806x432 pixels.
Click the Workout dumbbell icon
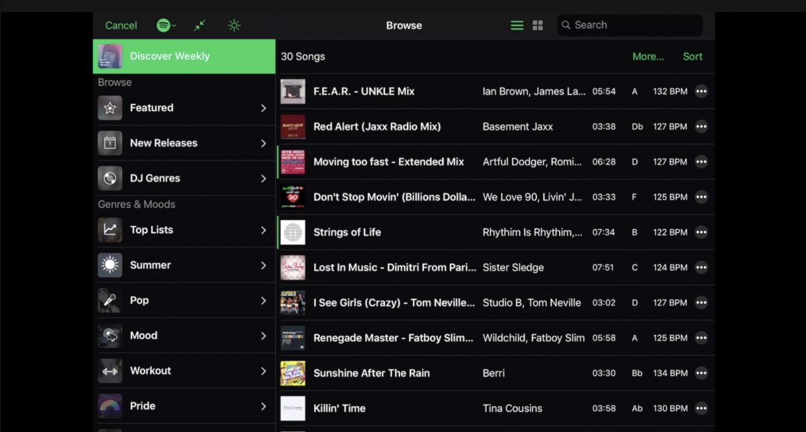(110, 371)
